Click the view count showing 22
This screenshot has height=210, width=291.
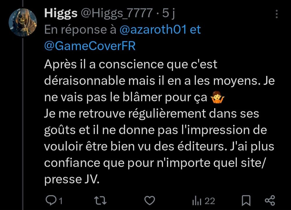210,201
